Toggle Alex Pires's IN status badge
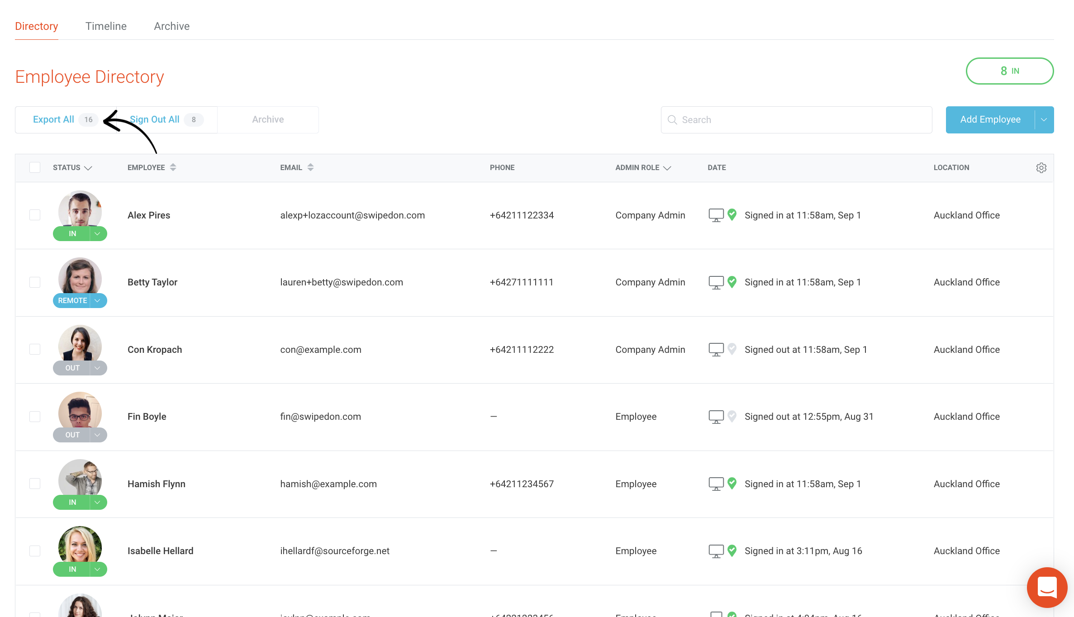This screenshot has width=1074, height=617. click(72, 234)
